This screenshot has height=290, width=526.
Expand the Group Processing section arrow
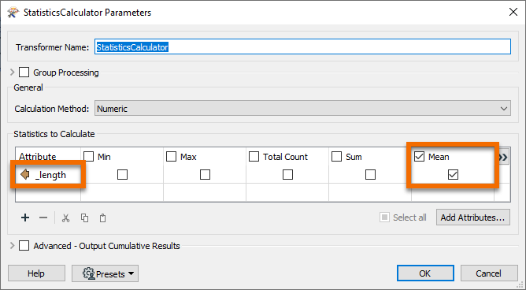(x=13, y=72)
